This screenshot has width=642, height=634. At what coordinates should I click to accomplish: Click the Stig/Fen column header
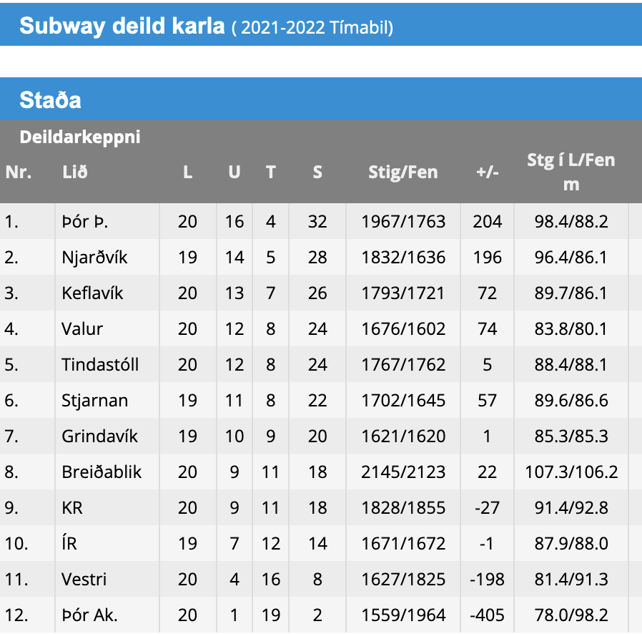(403, 172)
